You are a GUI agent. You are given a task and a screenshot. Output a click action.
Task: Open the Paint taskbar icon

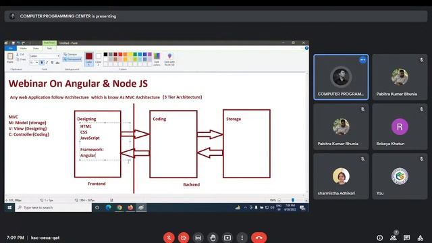(x=141, y=207)
